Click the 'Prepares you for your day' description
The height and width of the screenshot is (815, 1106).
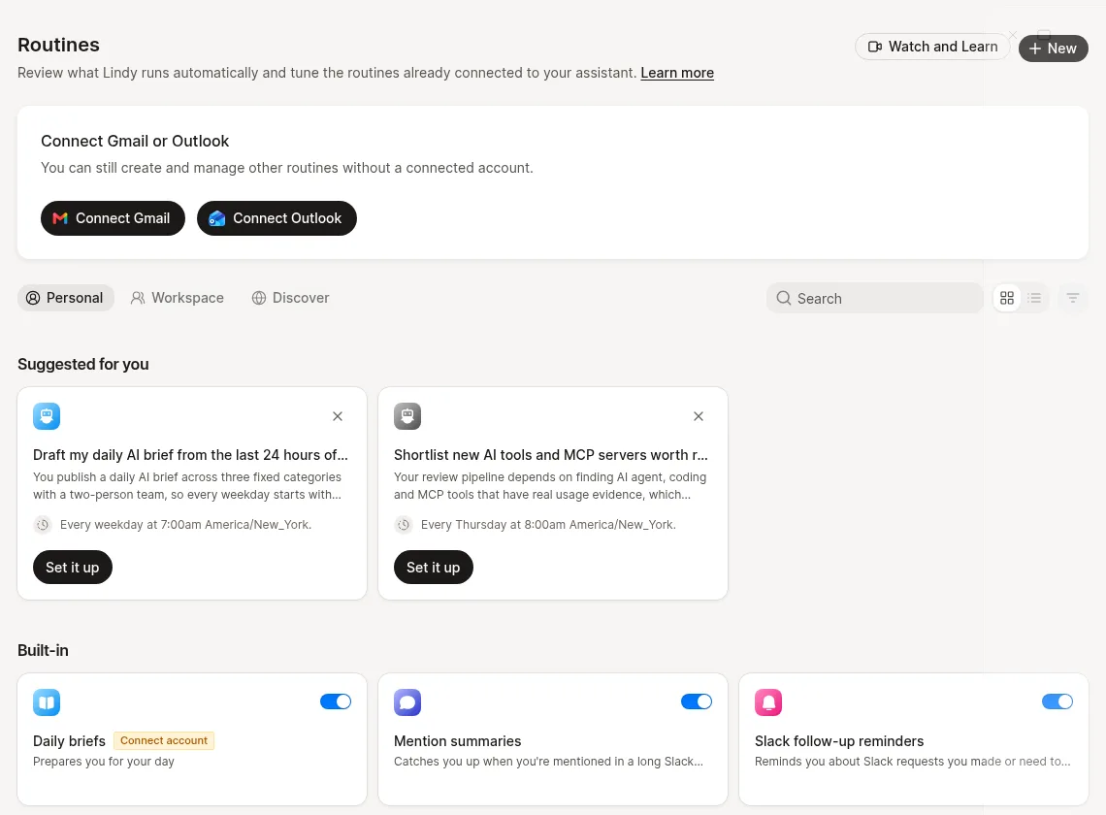[x=104, y=762]
